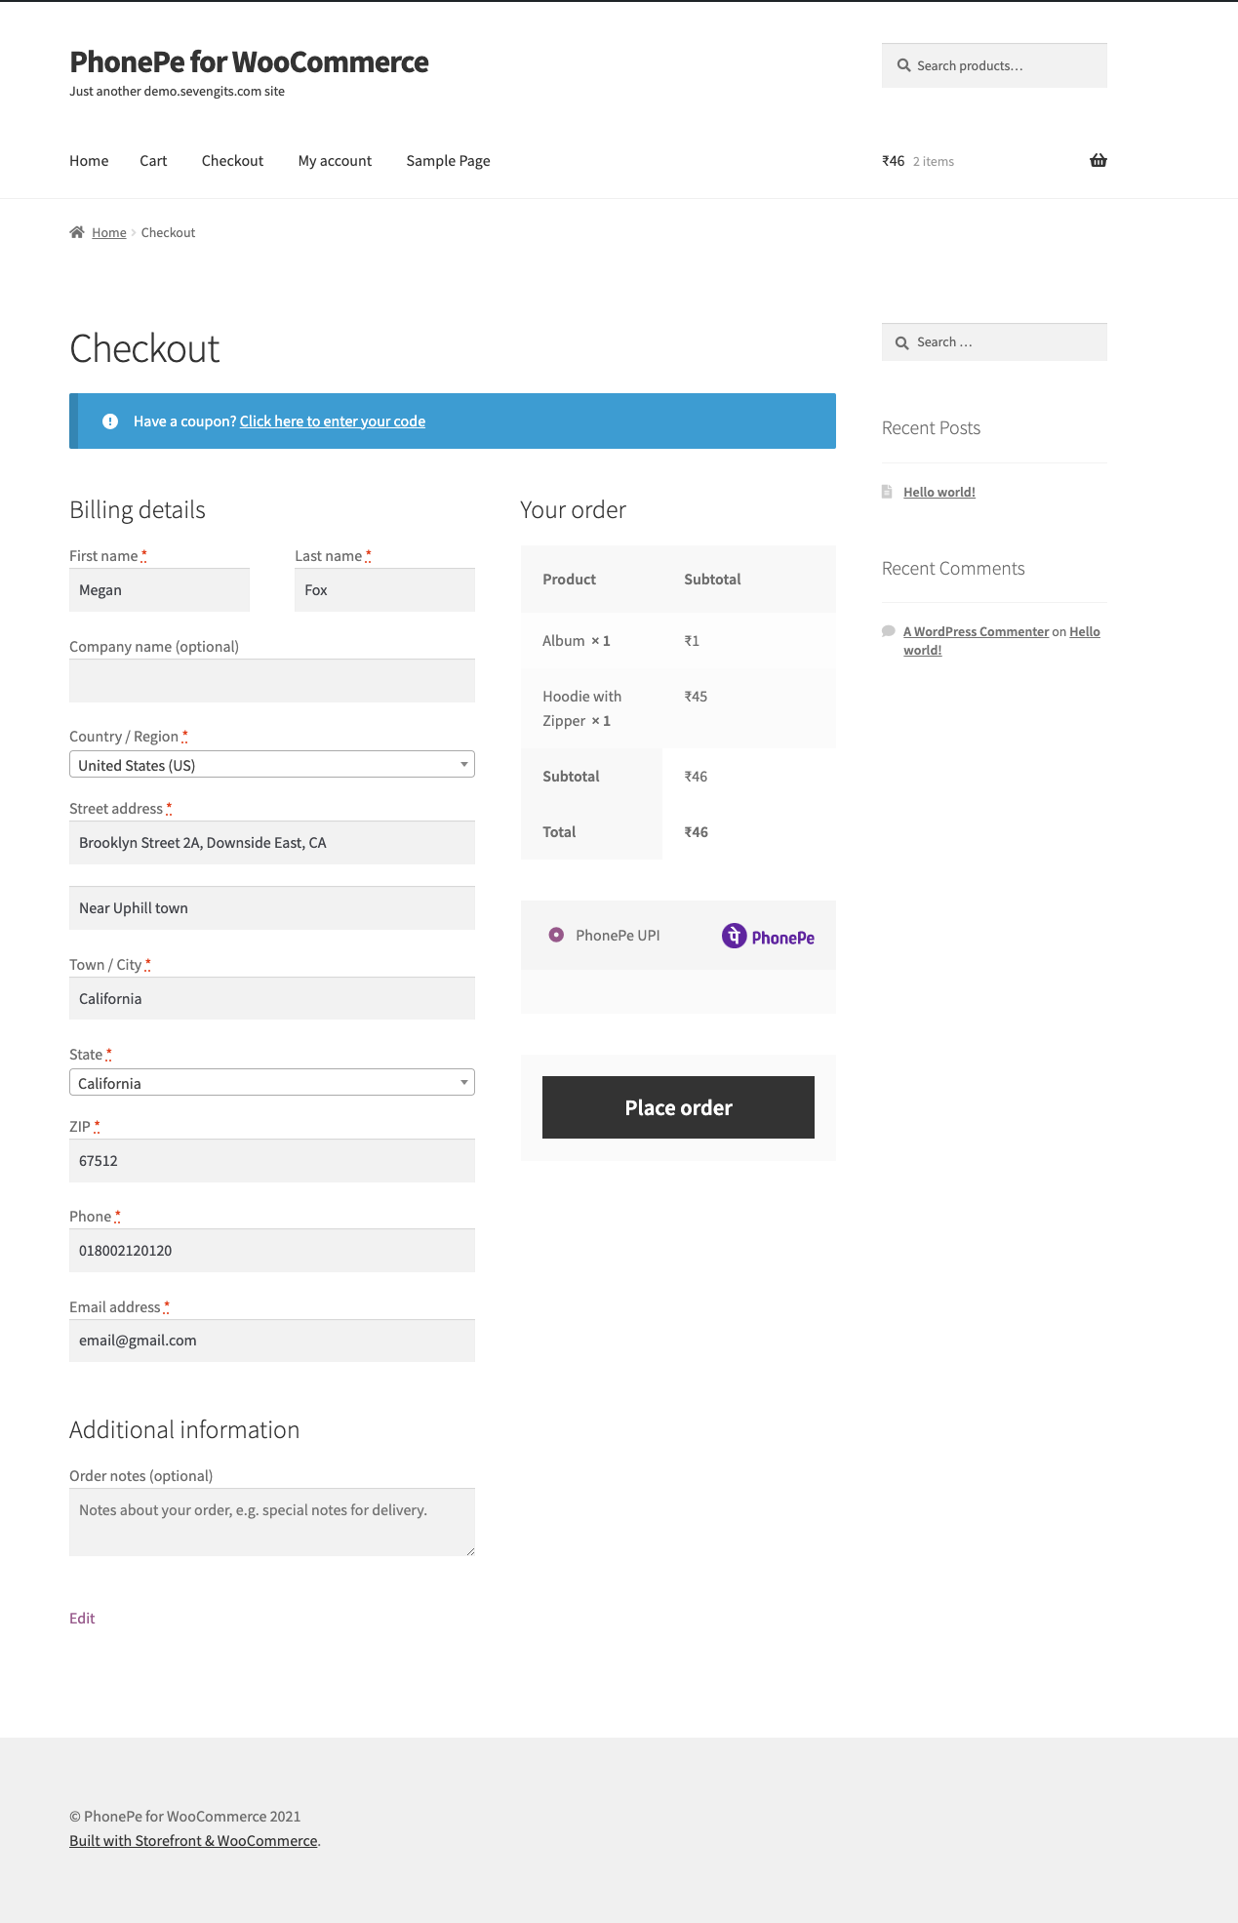
Task: Open the shopping basket icon in header
Action: (1098, 161)
